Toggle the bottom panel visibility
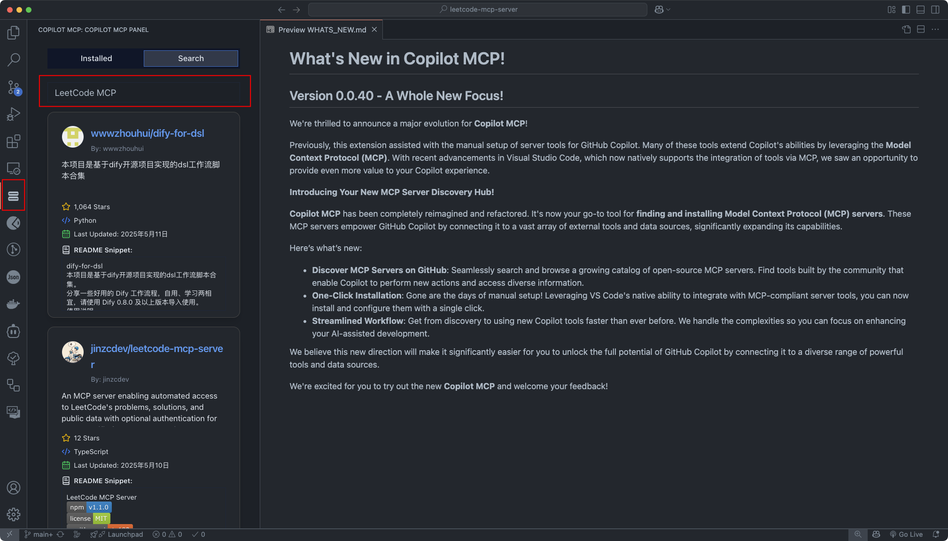Screen dimensions: 948x541 click(x=920, y=9)
